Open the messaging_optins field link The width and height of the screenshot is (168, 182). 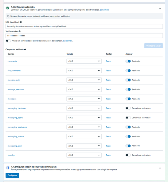(15, 118)
